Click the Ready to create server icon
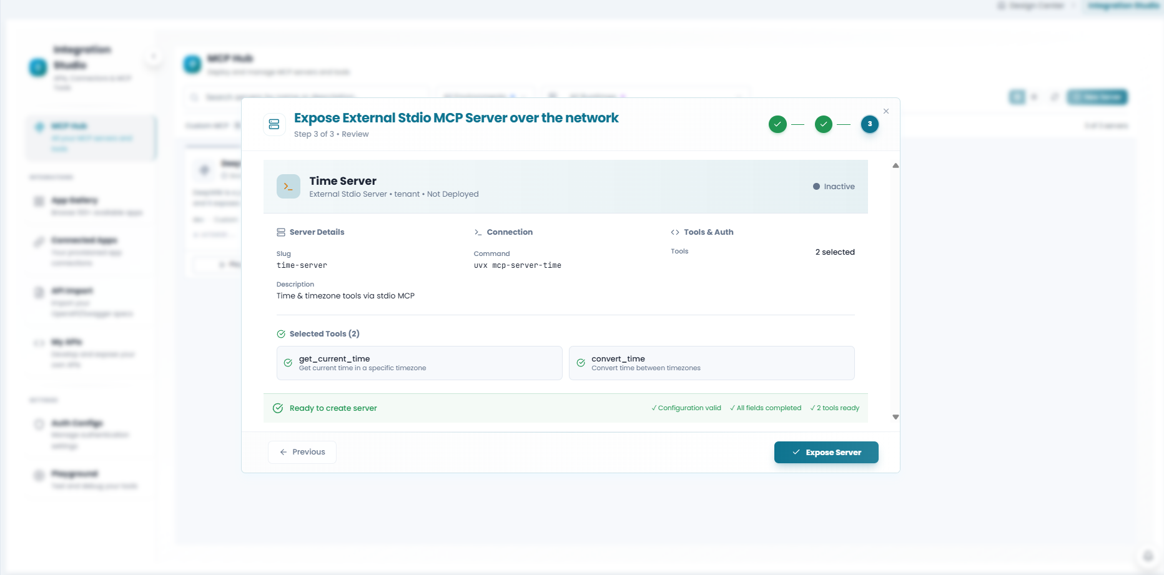Screen dimensions: 1164x575 278,408
